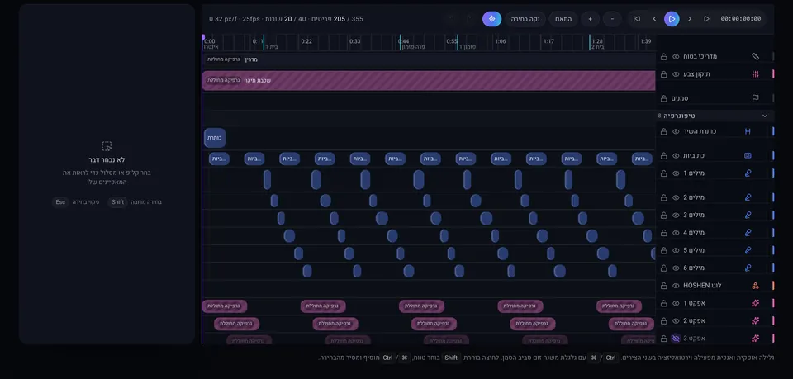Click the microphone icon of מילים 2

[x=748, y=197]
